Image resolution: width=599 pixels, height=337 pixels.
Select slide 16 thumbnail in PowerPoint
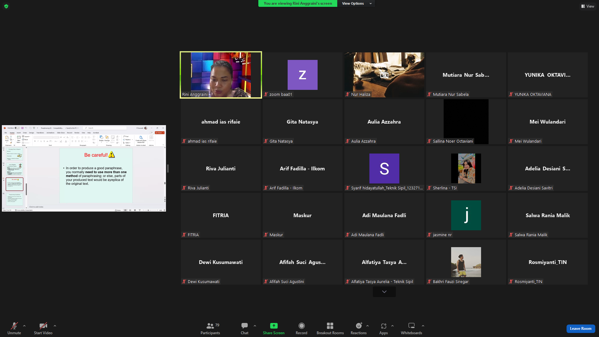pyautogui.click(x=15, y=199)
